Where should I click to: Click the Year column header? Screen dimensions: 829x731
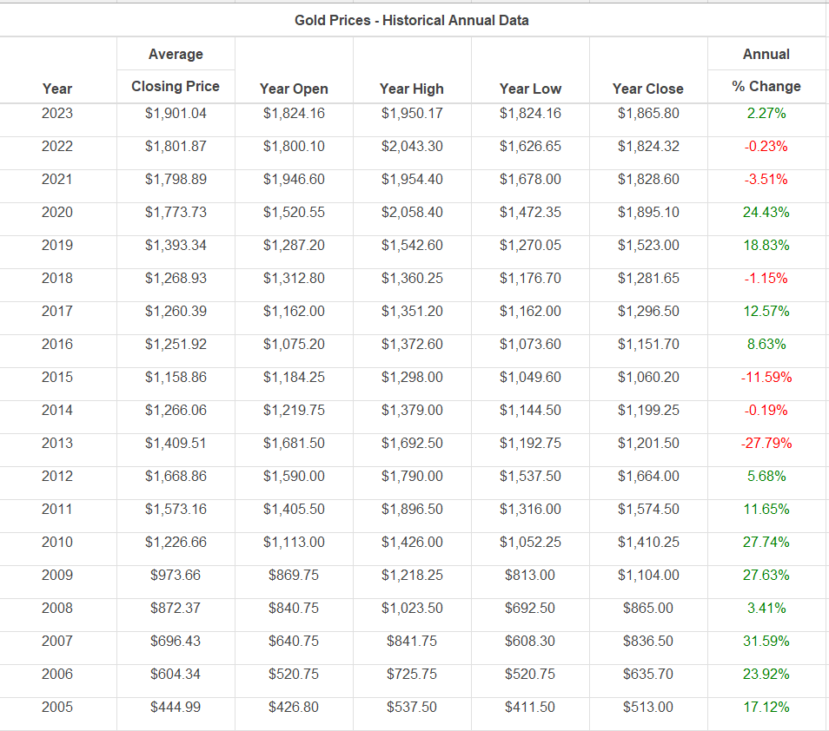tap(57, 89)
